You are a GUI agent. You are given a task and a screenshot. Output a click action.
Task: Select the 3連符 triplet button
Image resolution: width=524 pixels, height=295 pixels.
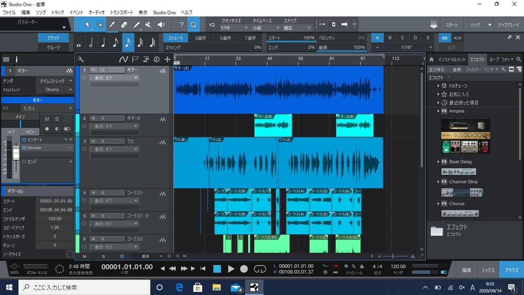tap(201, 38)
